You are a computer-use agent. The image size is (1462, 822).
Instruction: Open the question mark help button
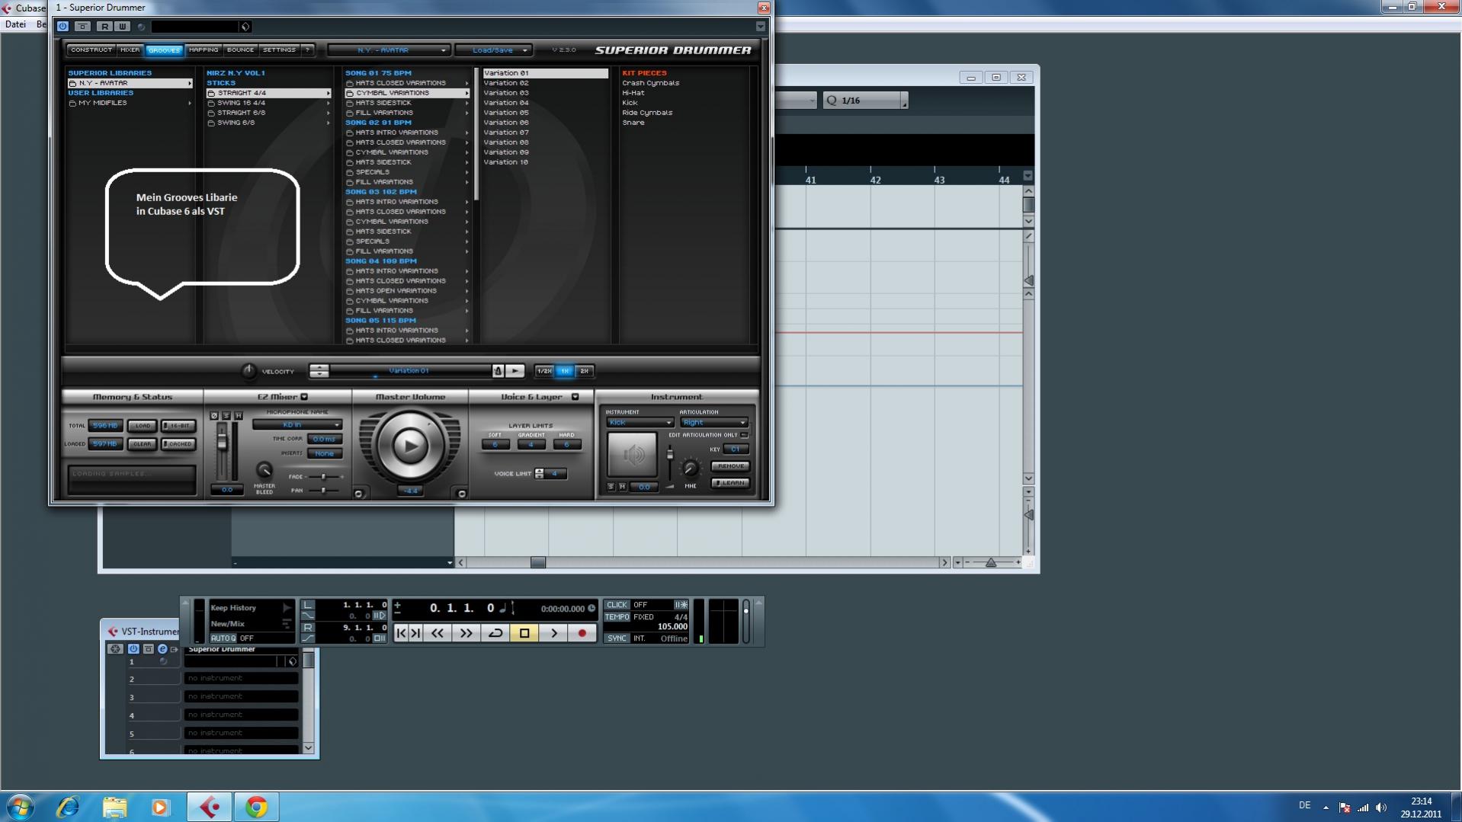[307, 50]
